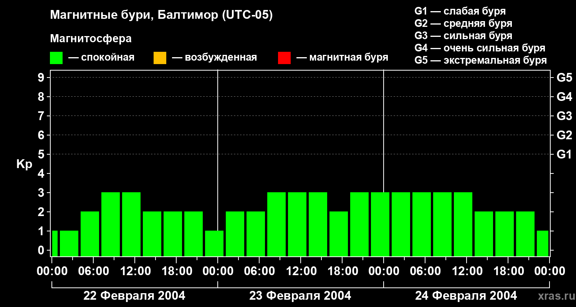The width and height of the screenshot is (576, 307).
Task: Select the title Магнитные бури, Балтимор (UTC-05)
Action: click(161, 15)
